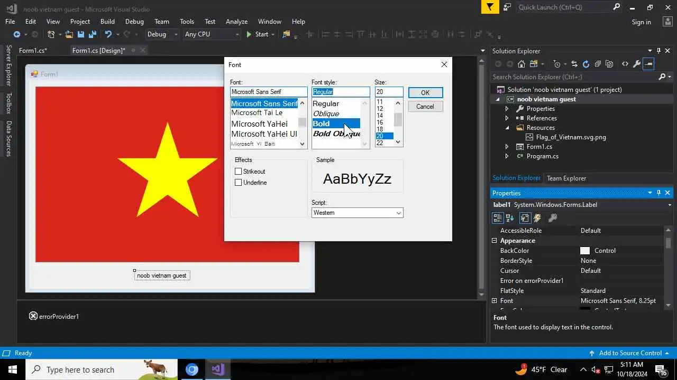
Task: Click Undo icon in toolbar
Action: tap(108, 34)
